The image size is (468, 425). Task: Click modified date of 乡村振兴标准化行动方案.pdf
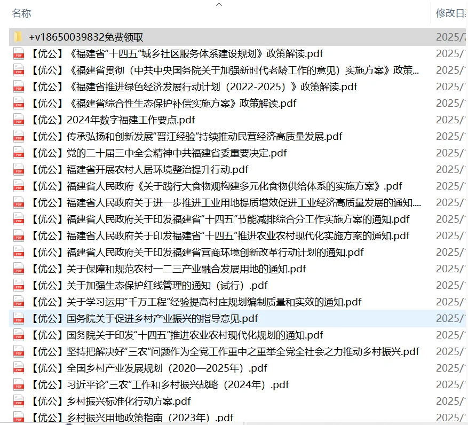[x=451, y=402]
